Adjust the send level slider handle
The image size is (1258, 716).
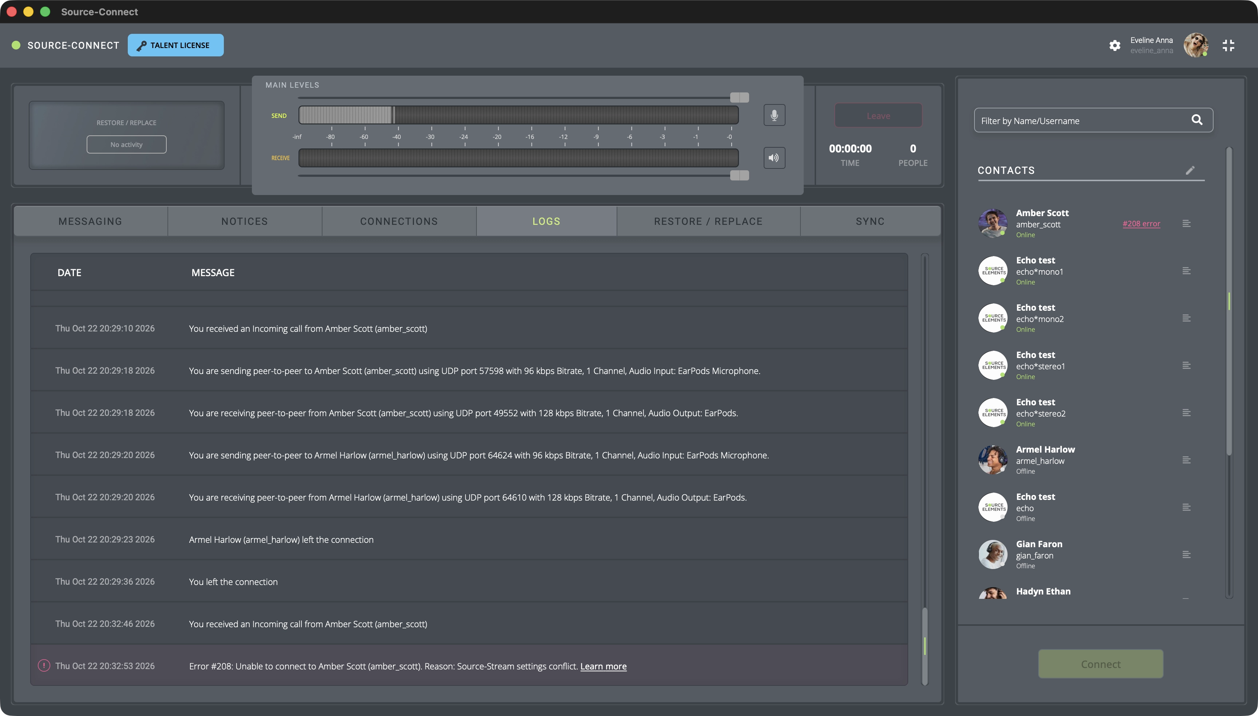(739, 98)
